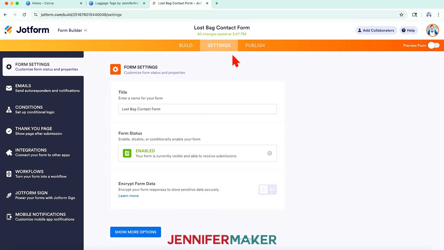Click the Chrome profile avatar in toolbar
The width and height of the screenshot is (444, 250).
pos(429,15)
